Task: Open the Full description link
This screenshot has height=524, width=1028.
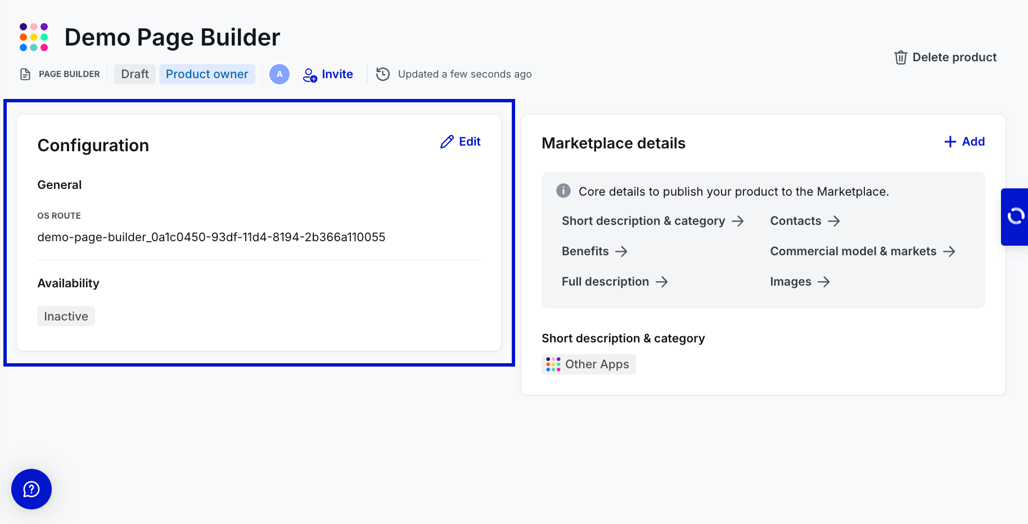Action: point(614,282)
